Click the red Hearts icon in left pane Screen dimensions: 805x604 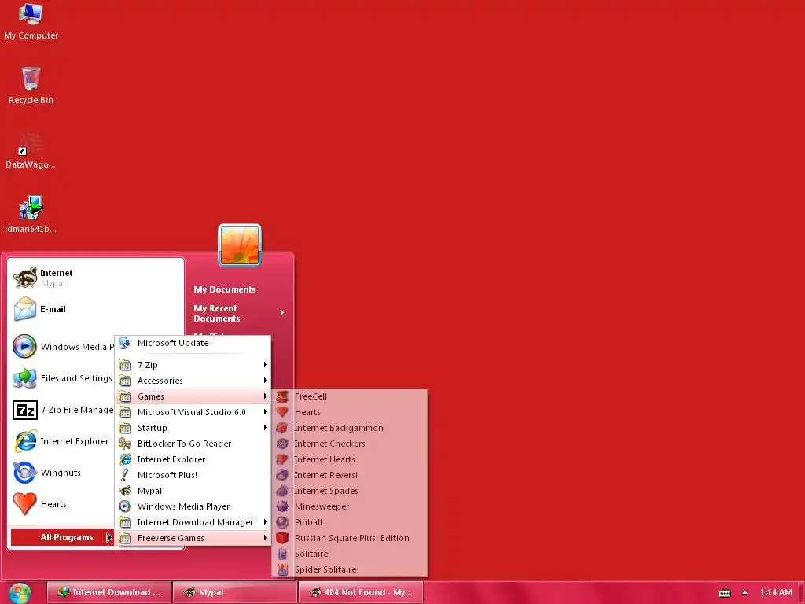click(x=24, y=504)
